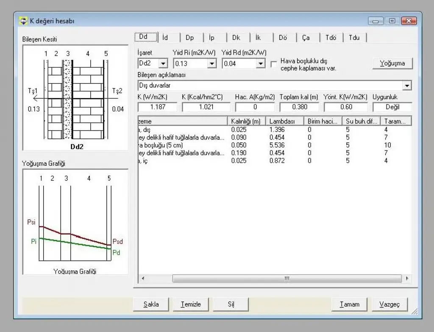Click the K değeri hesabı title bar icon
The width and height of the screenshot is (434, 332).
23,21
